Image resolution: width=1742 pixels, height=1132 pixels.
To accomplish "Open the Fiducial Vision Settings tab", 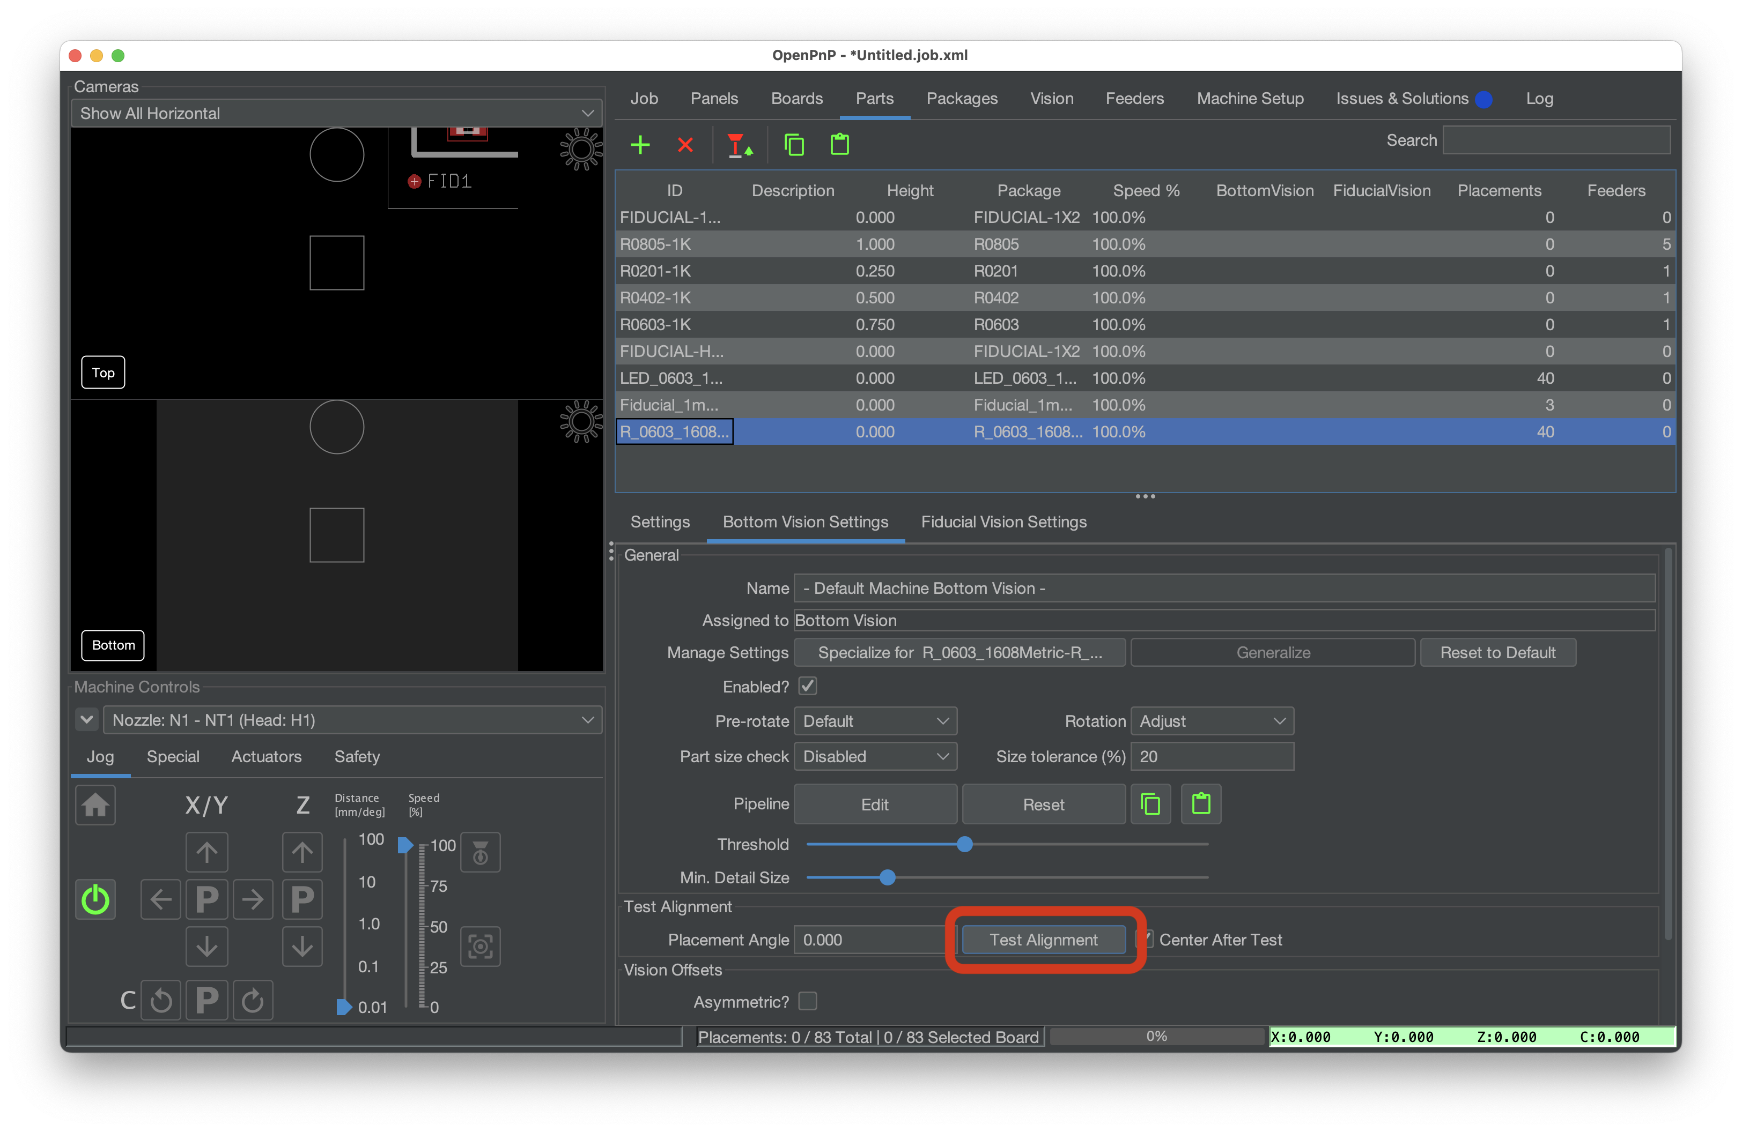I will point(1003,522).
